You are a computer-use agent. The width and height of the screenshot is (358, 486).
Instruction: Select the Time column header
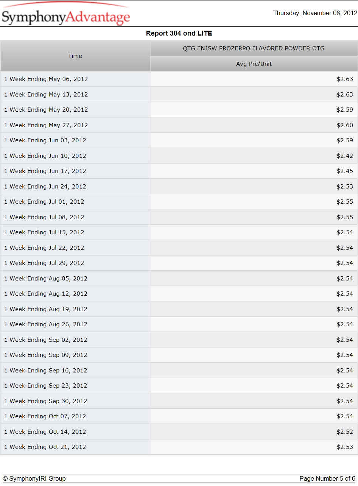point(75,56)
